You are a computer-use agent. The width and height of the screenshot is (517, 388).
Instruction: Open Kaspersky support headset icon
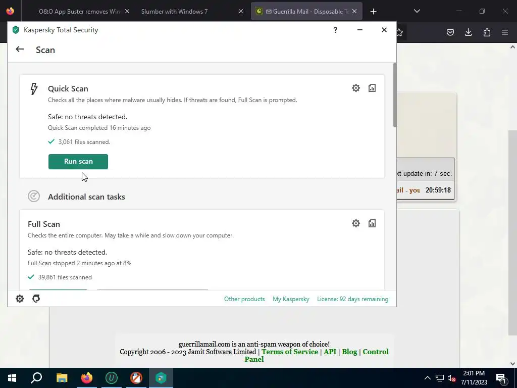click(x=36, y=299)
